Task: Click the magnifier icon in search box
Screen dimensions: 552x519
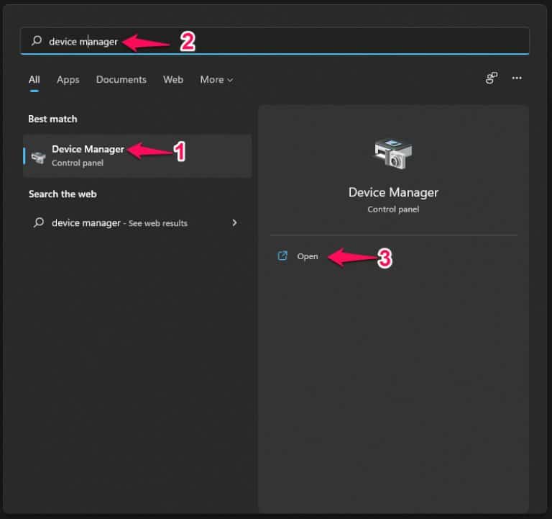Action: coord(37,41)
